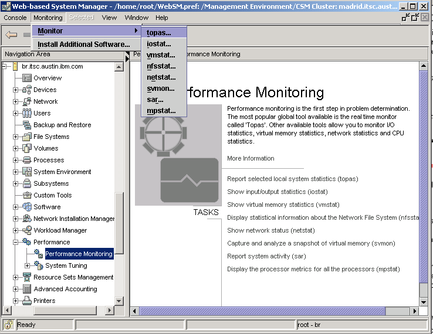
Task: Click the Subsystems icon
Action: [27, 183]
